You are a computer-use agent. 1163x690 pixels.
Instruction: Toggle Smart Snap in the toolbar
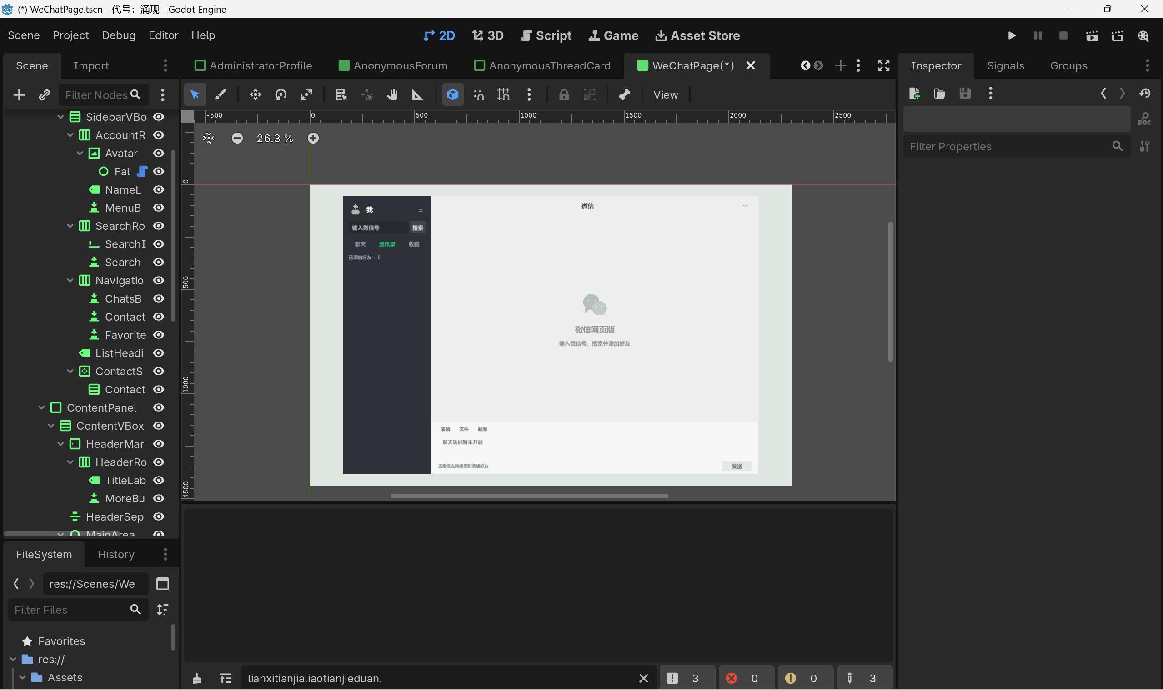pos(478,95)
